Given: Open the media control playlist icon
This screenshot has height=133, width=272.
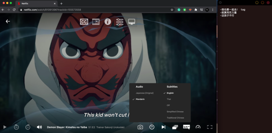Looking at the screenshot, I should pos(201,10).
